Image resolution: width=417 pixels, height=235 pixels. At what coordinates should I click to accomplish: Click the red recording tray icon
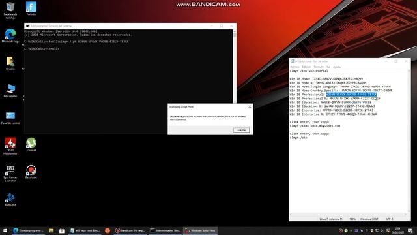341,230
